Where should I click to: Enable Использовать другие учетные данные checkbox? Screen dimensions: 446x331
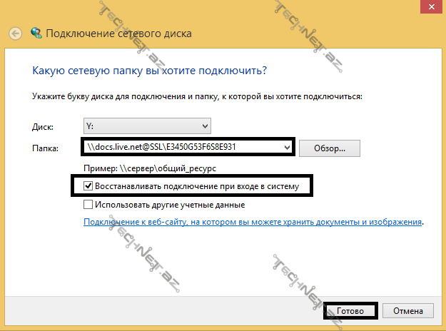point(88,205)
